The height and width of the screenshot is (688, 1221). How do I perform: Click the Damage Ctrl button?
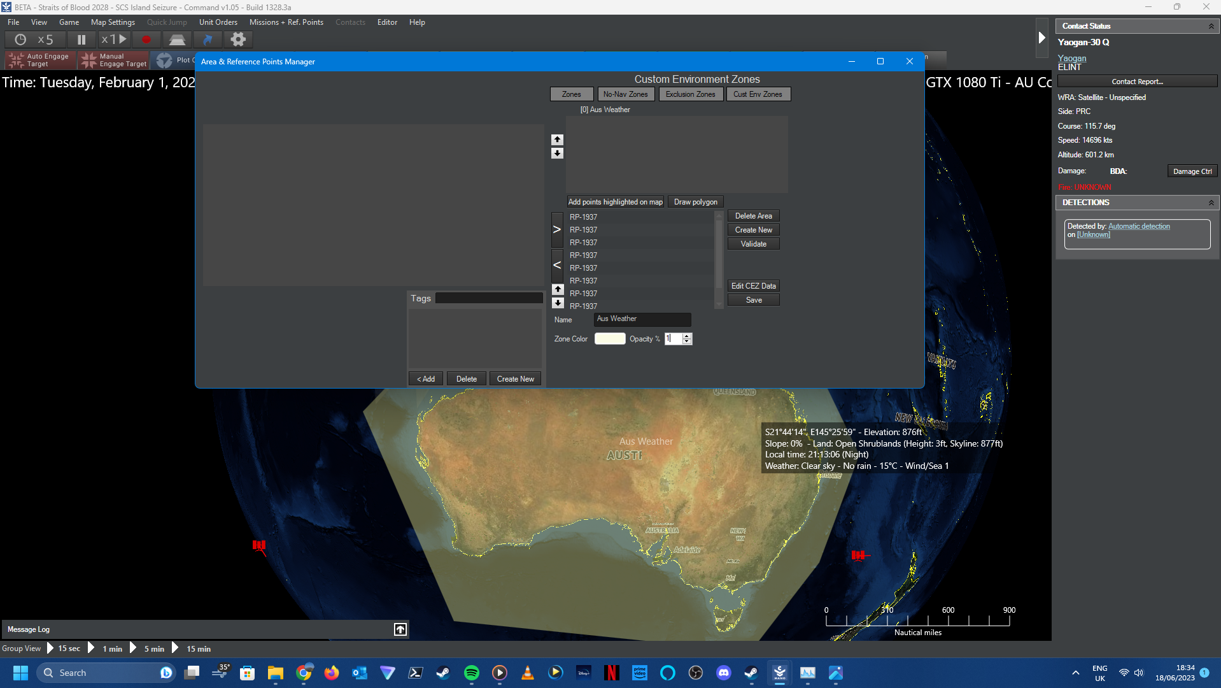point(1192,171)
